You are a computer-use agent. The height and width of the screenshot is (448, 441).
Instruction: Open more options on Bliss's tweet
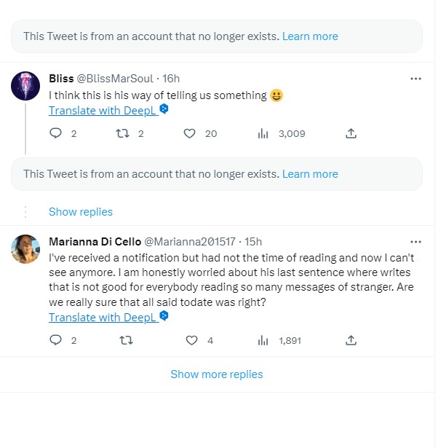416,79
